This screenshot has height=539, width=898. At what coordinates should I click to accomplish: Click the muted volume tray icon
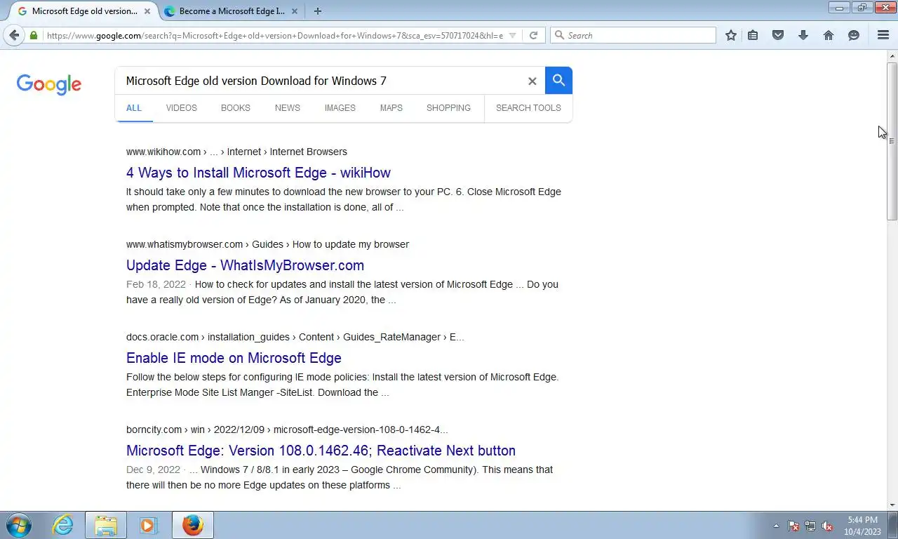pyautogui.click(x=827, y=526)
